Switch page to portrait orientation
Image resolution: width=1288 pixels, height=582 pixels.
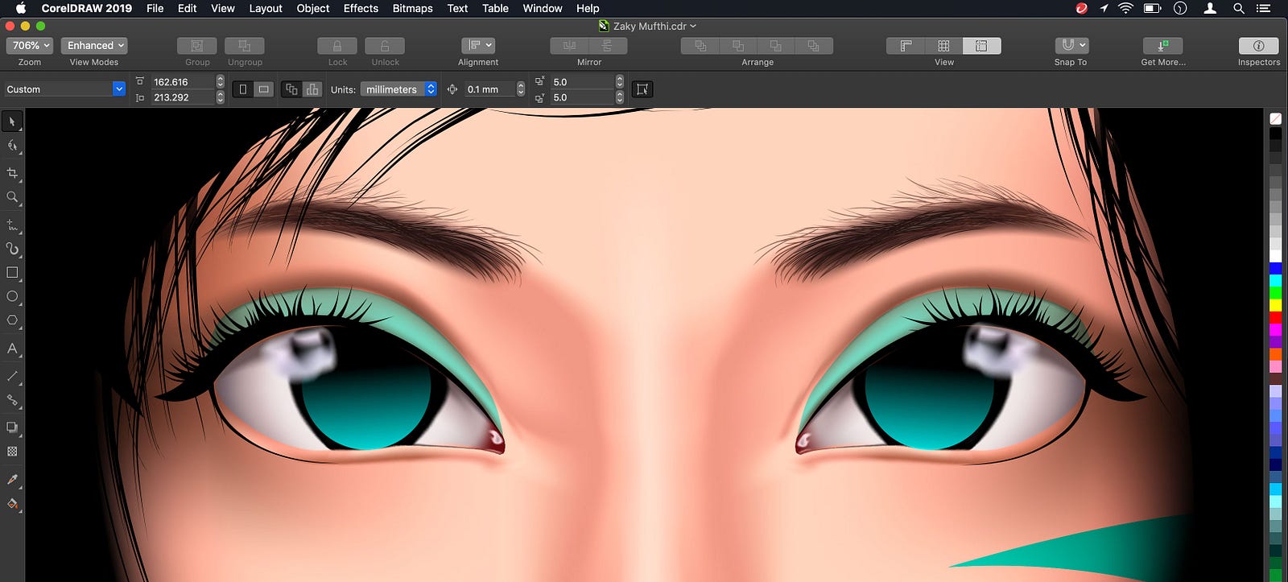242,89
